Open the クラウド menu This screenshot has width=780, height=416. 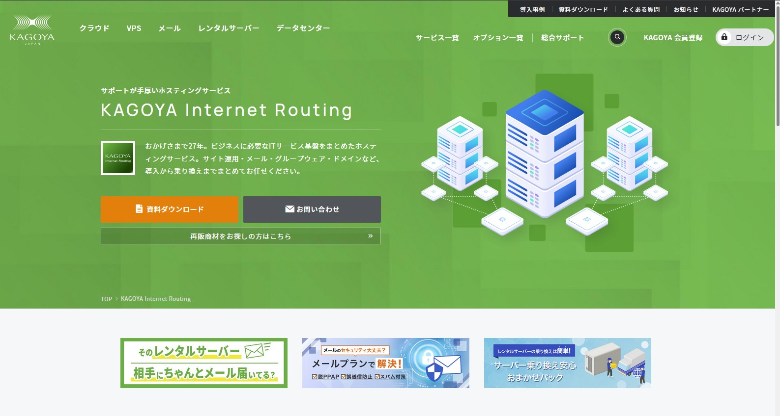click(94, 28)
